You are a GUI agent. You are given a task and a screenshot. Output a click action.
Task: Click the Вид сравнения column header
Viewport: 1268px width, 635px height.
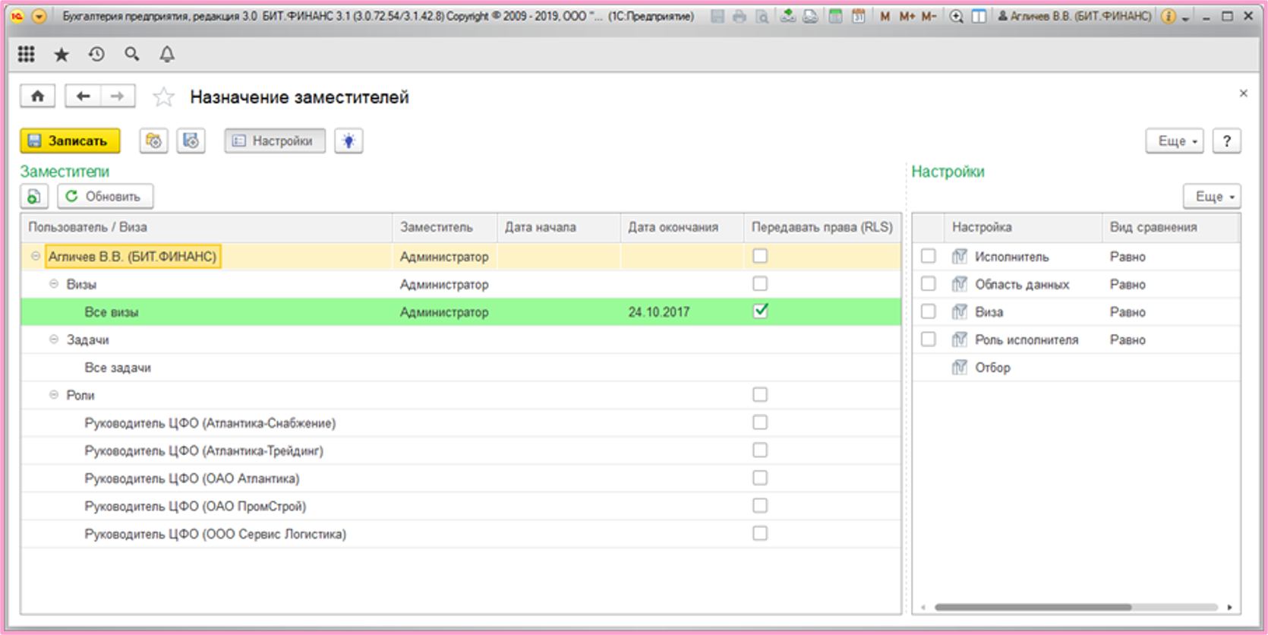tap(1171, 227)
